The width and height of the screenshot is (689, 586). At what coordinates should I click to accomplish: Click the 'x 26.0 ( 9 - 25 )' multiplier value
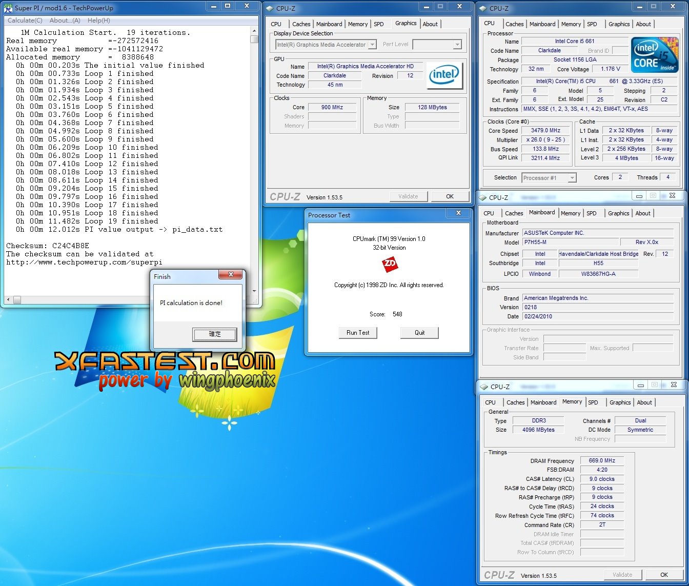pyautogui.click(x=545, y=139)
